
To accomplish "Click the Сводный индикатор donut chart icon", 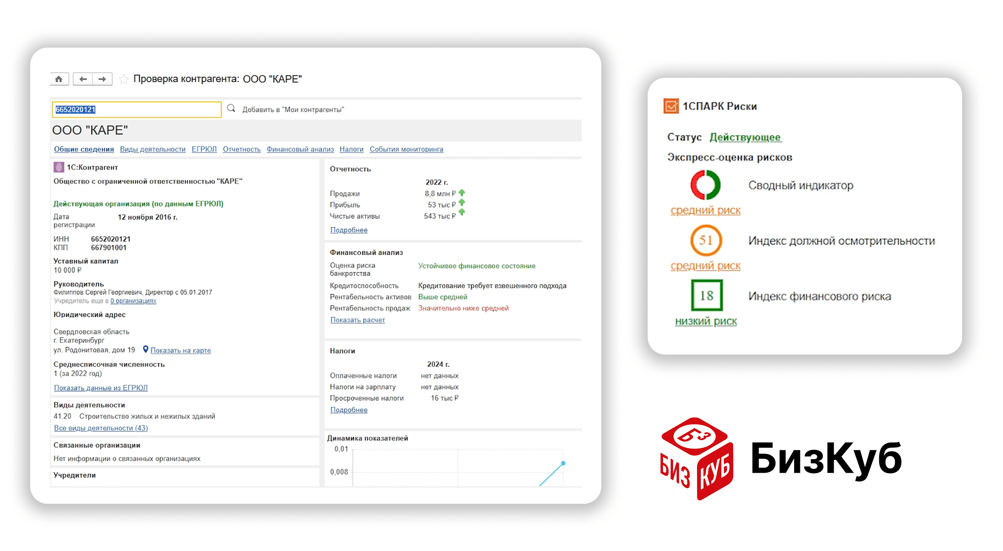I will tap(705, 185).
